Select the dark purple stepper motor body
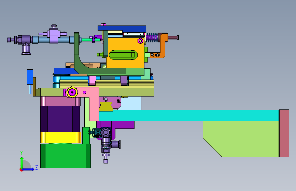296x191 pixels. pos(60,119)
